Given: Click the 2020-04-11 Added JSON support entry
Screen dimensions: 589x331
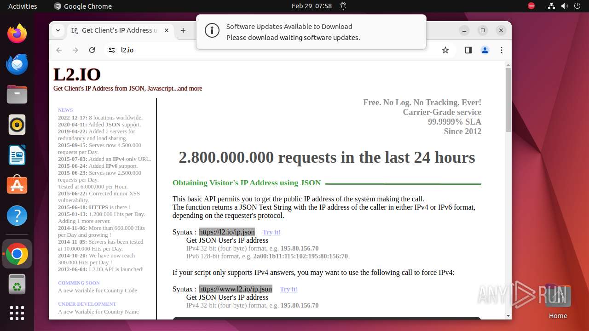Looking at the screenshot, I should (x=99, y=125).
